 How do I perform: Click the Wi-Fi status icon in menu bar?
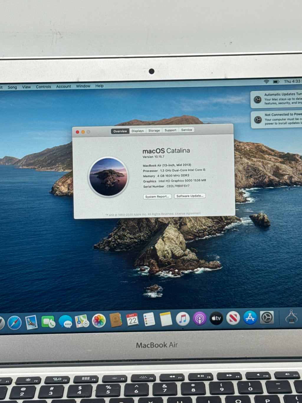[x=266, y=81]
